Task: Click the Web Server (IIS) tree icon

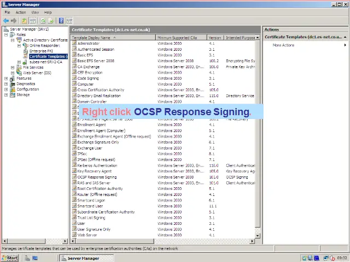Action: click(x=19, y=73)
